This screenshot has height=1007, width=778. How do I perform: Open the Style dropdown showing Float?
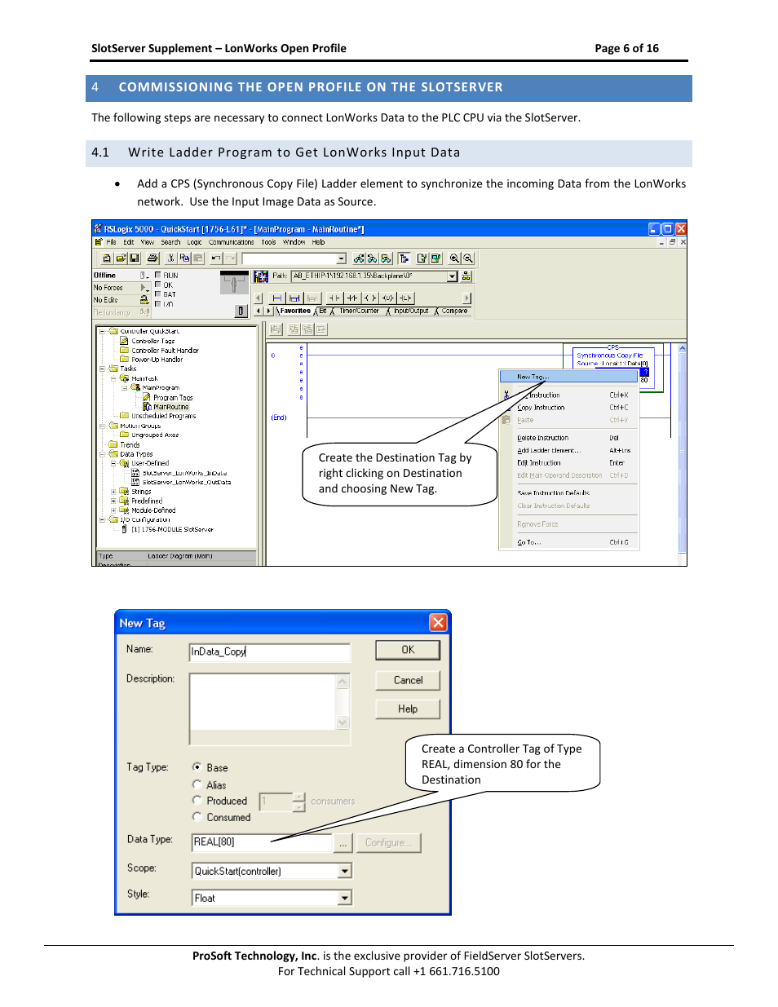[x=345, y=898]
